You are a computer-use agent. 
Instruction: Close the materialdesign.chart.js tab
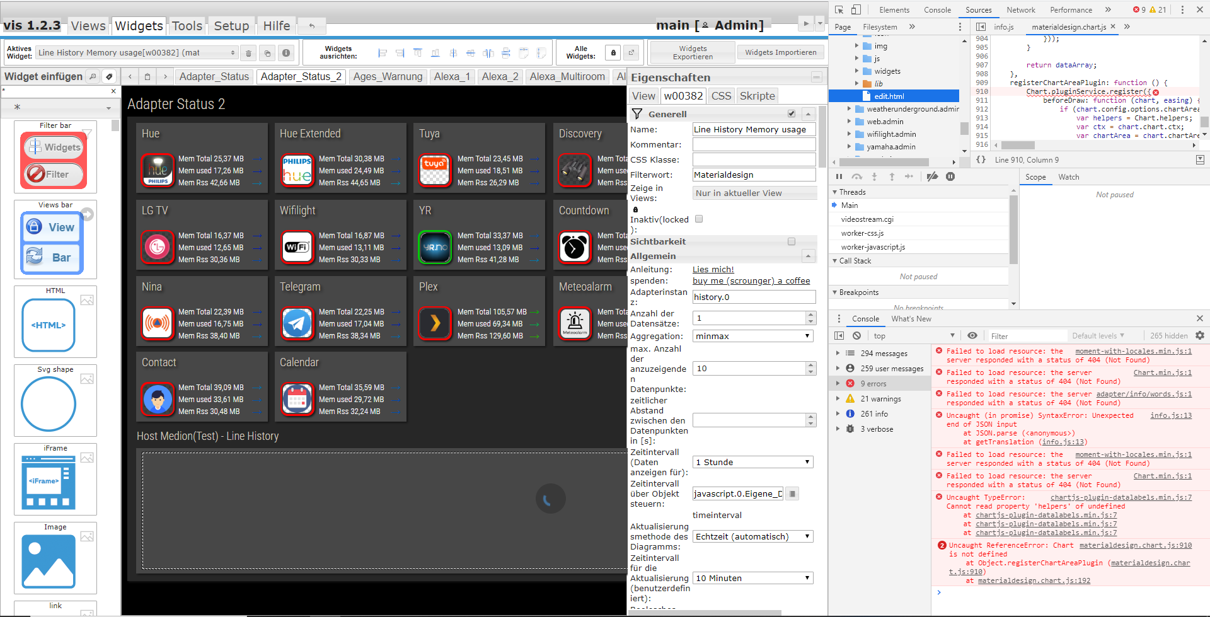click(1113, 26)
